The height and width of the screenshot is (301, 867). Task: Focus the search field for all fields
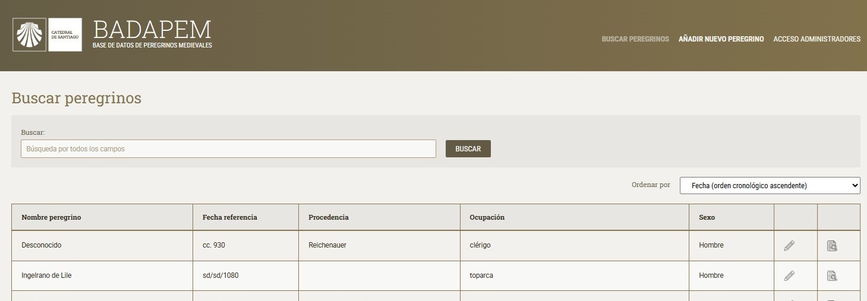(x=228, y=148)
